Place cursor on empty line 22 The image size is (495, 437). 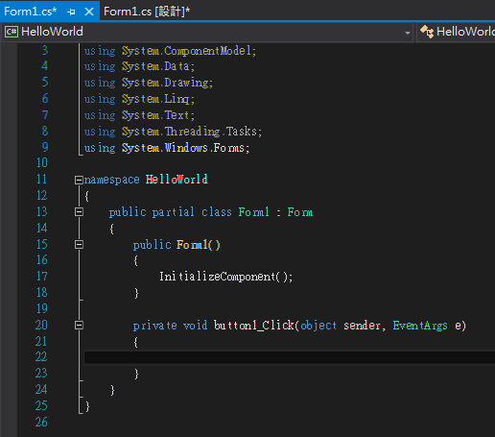click(x=290, y=357)
